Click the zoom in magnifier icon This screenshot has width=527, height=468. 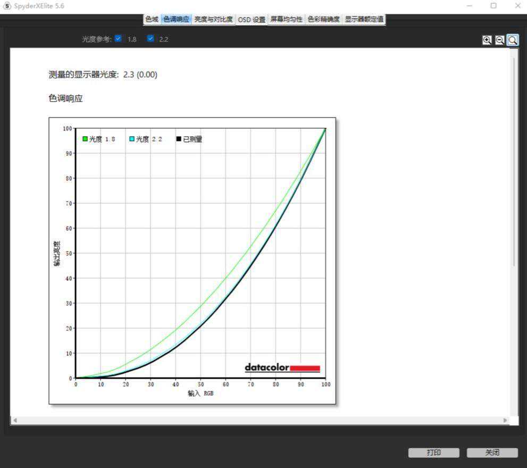tap(487, 40)
